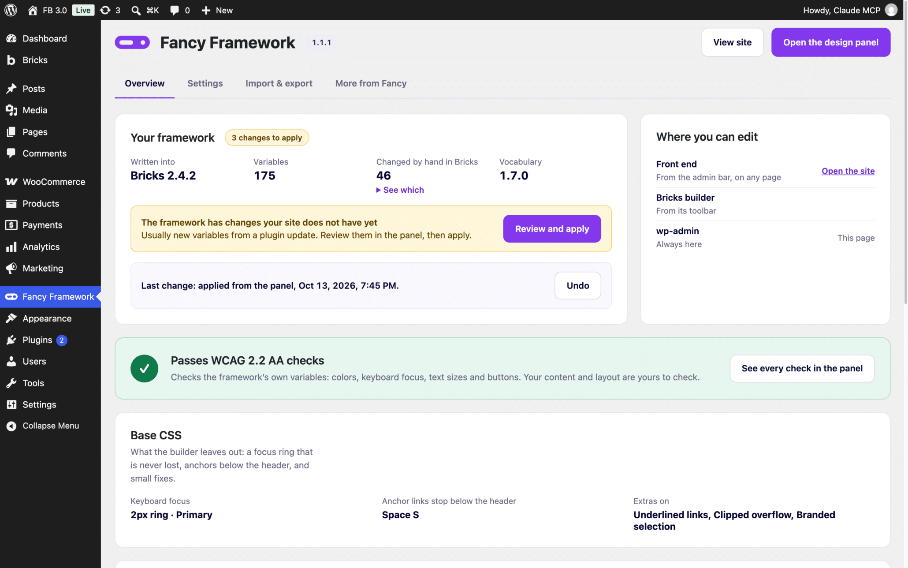Image resolution: width=908 pixels, height=568 pixels.
Task: Open the site link
Action: tap(848, 171)
